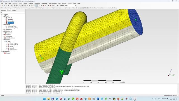
Task: Expand the Field Outputs (2) node
Action: [x=7, y=45]
